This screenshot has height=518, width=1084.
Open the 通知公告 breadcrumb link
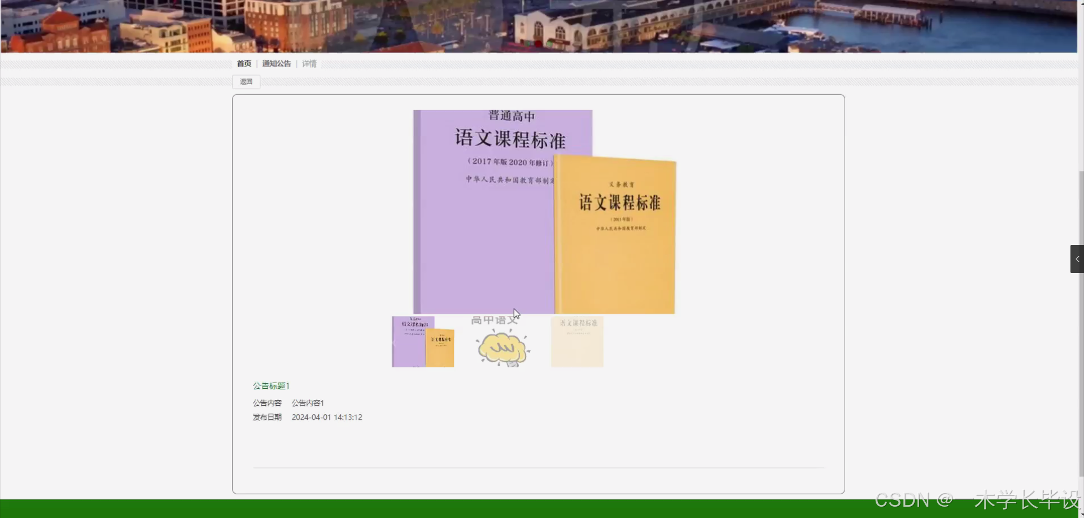276,64
